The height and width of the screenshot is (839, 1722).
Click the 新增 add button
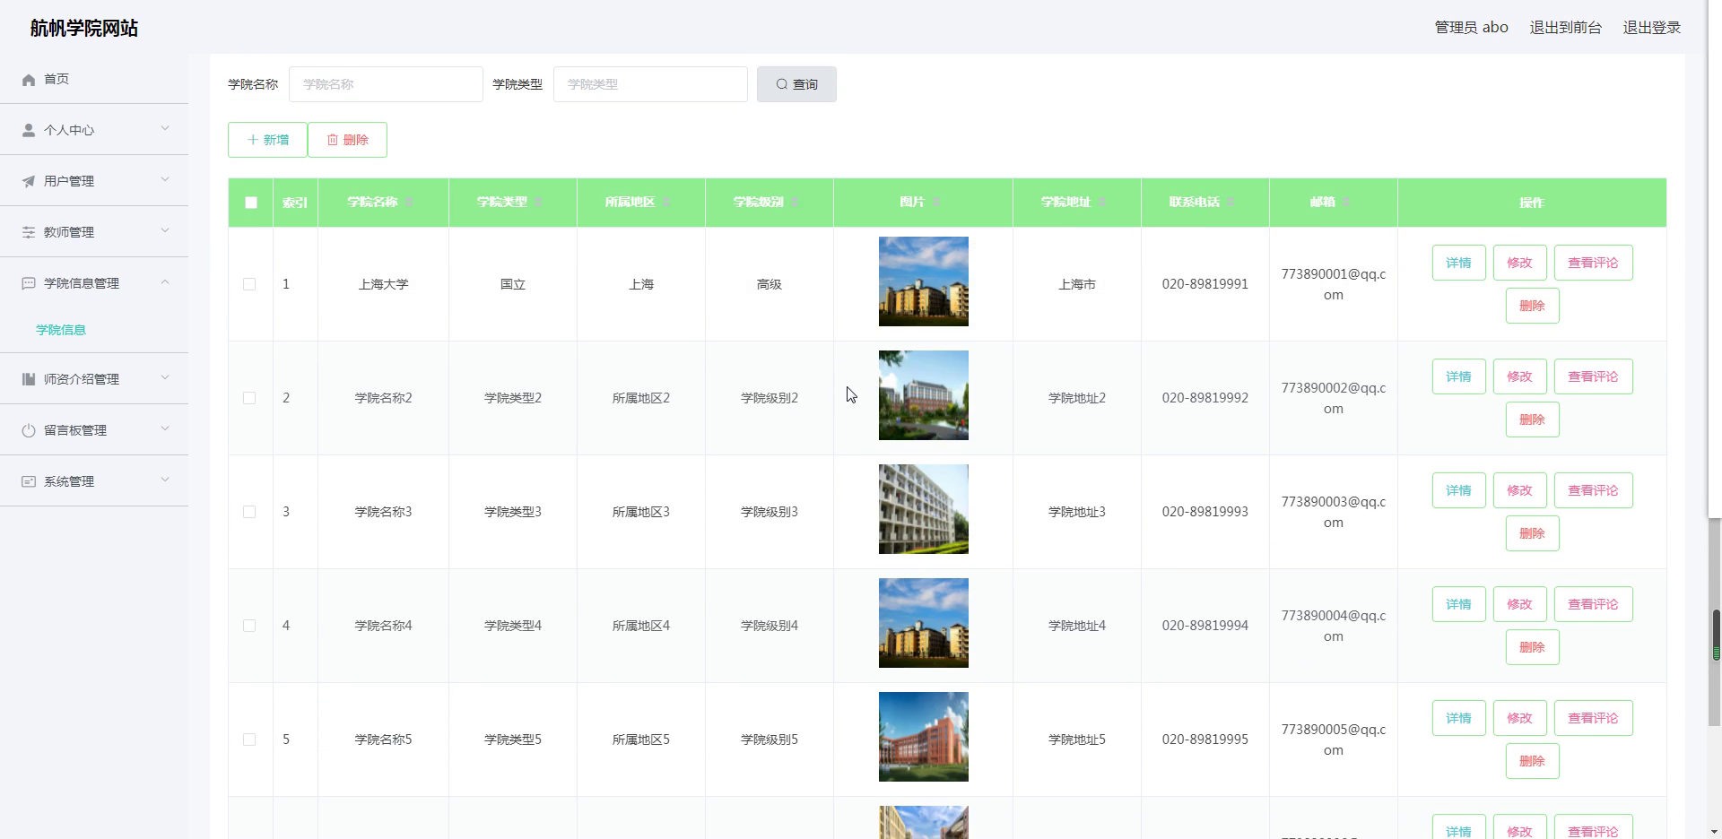coord(267,140)
